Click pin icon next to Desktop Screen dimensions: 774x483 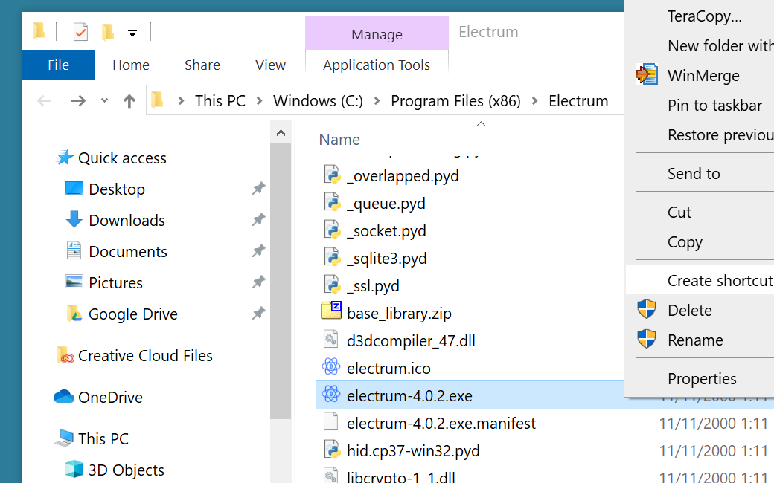point(259,188)
